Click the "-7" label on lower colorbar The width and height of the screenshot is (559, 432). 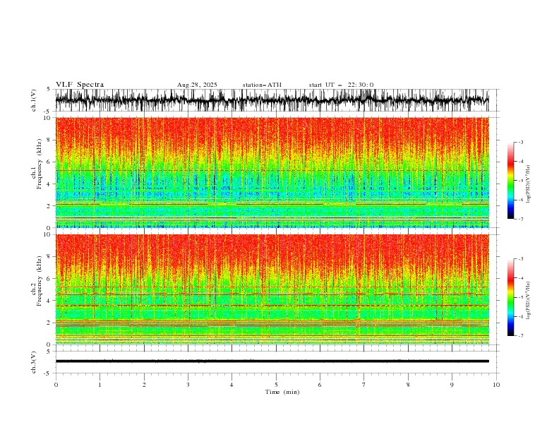520,336
